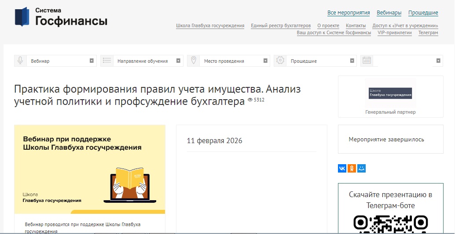Click the gear icon in the status filter
Viewport: 455px width, 234px height.
point(280,61)
